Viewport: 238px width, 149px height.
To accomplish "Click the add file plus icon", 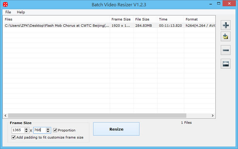I will coord(226,25).
